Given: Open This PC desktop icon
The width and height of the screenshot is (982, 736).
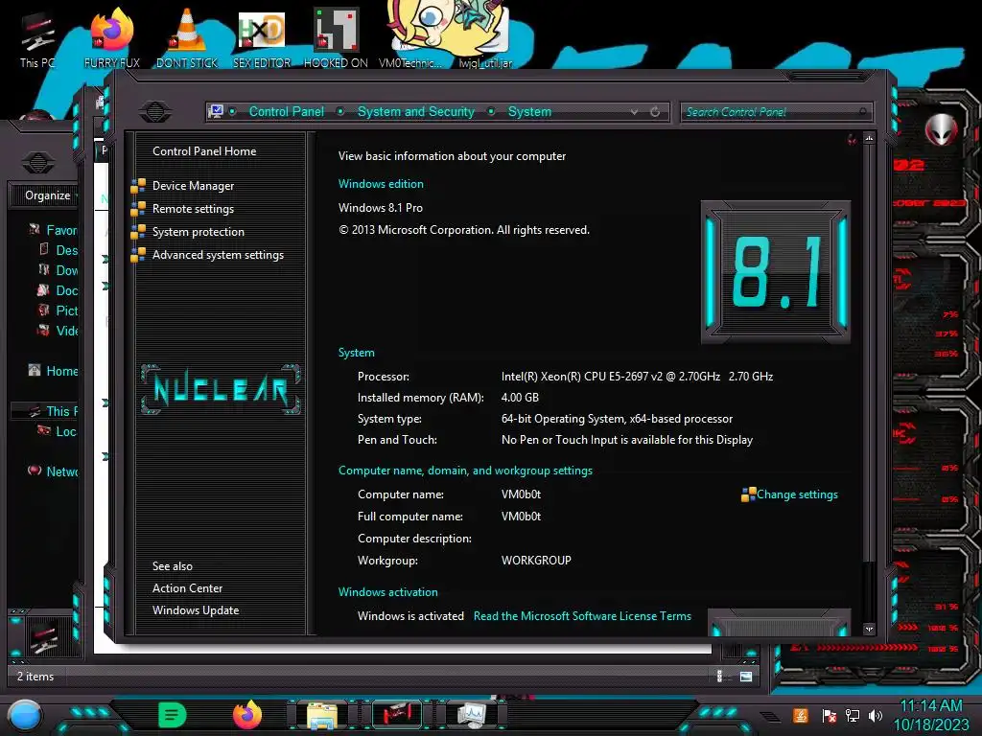Looking at the screenshot, I should coord(37,39).
